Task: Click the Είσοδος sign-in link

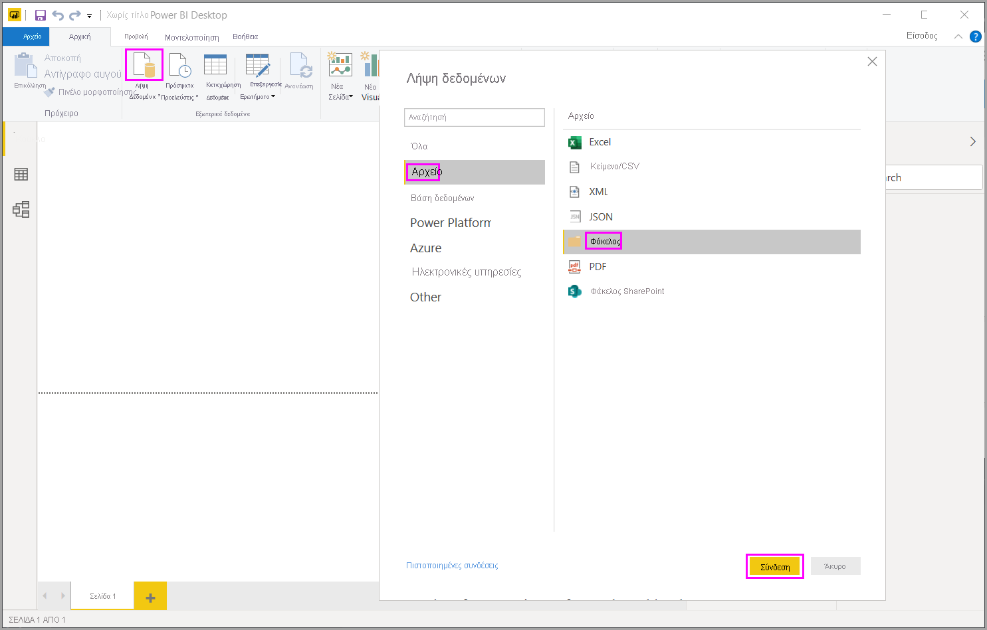Action: point(922,36)
